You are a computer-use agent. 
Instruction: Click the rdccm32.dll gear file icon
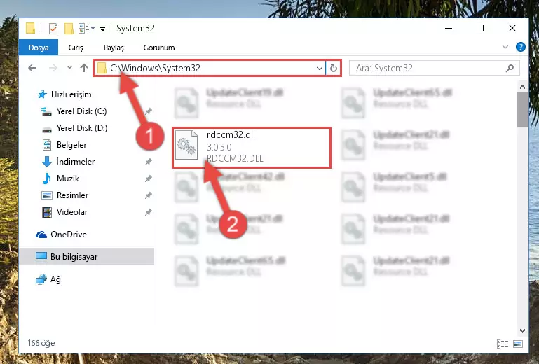186,146
